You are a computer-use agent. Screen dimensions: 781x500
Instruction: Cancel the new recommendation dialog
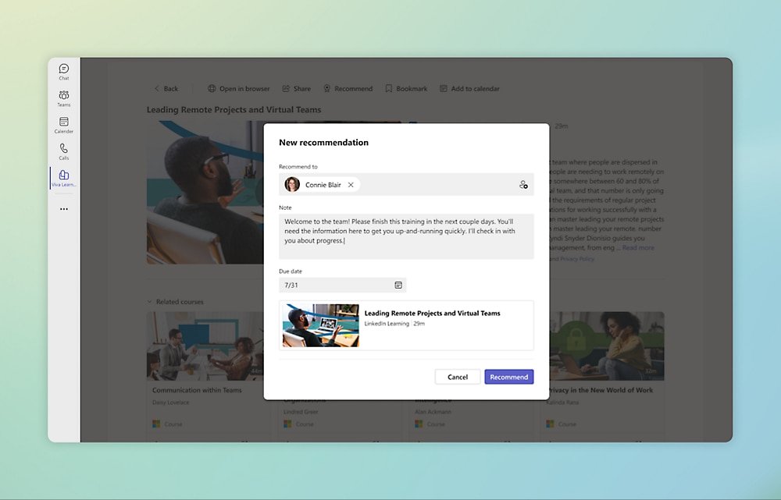click(458, 377)
